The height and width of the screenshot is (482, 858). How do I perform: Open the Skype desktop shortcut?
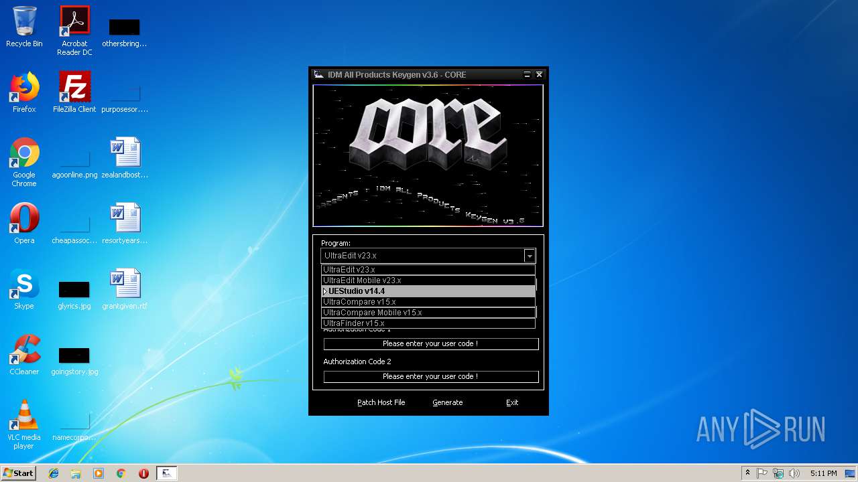(x=24, y=289)
